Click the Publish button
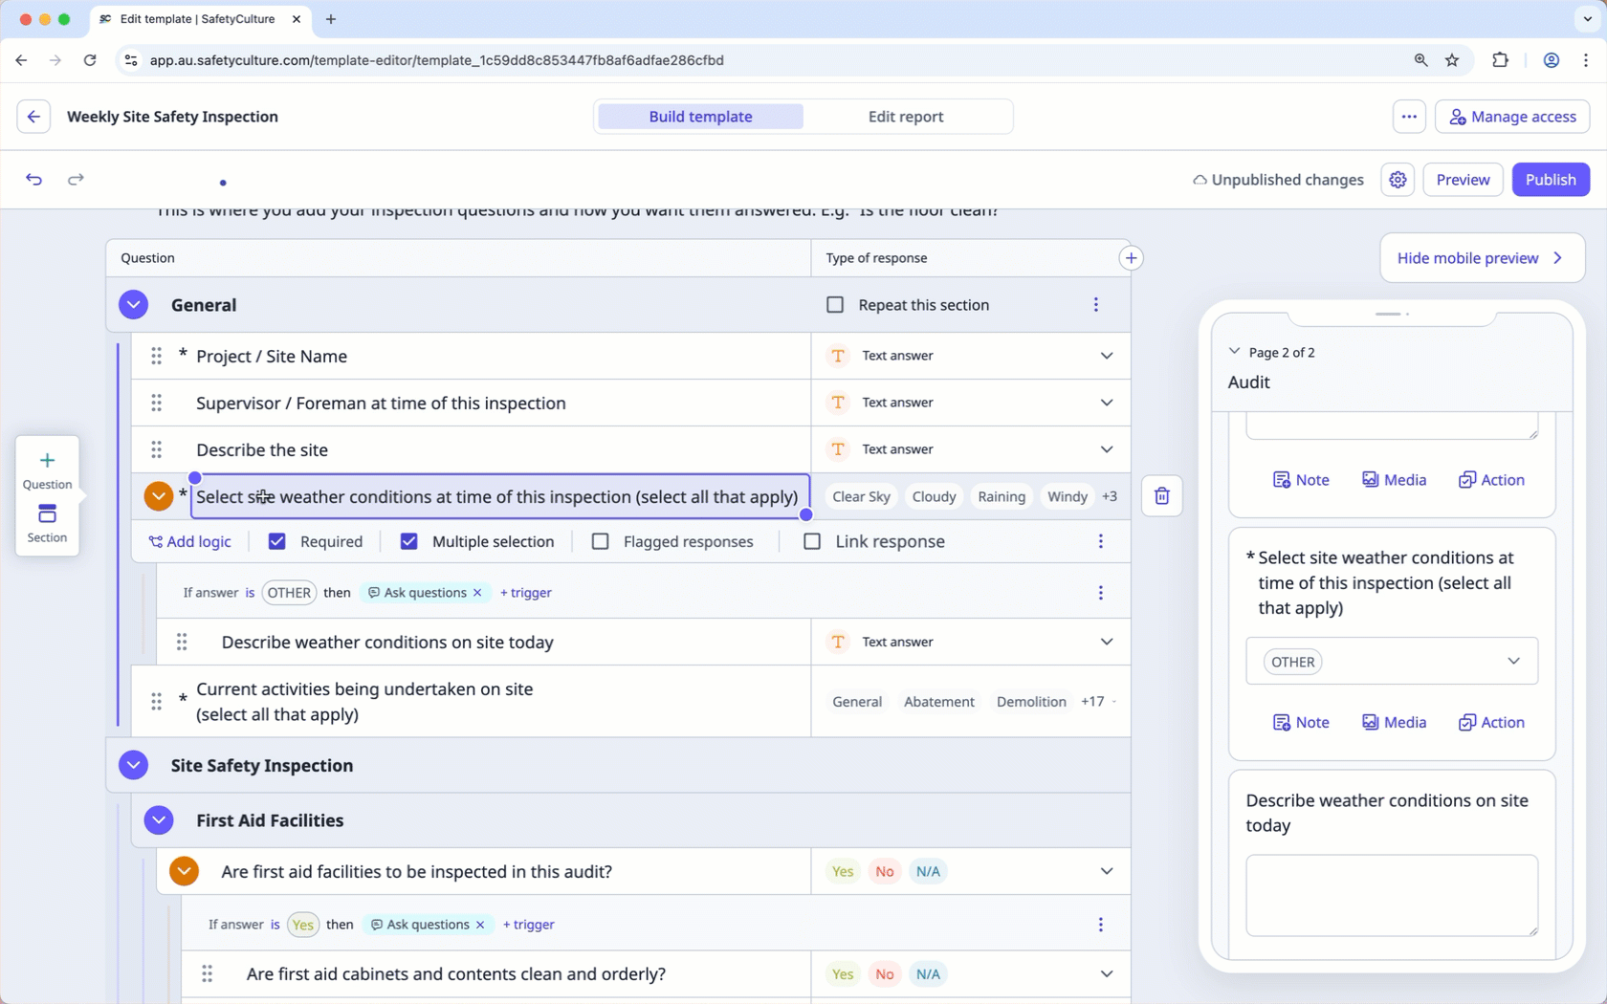 tap(1551, 180)
